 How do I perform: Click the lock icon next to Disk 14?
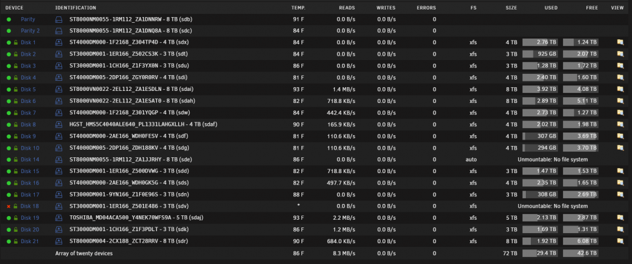[16, 160]
